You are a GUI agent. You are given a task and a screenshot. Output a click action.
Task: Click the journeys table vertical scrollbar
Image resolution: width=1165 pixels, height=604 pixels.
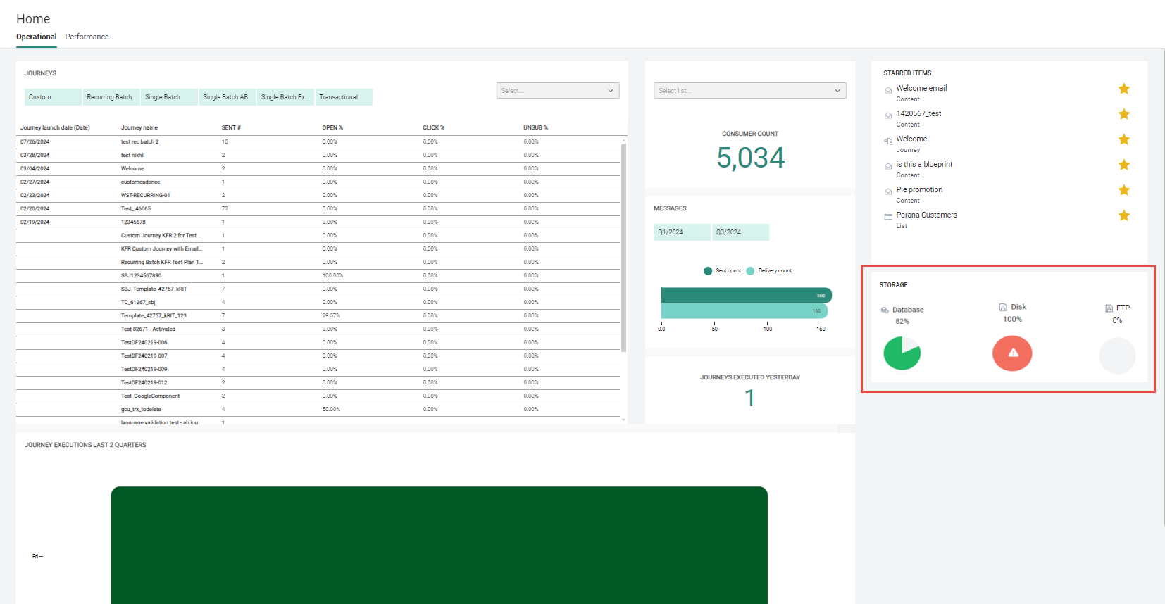pyautogui.click(x=623, y=246)
